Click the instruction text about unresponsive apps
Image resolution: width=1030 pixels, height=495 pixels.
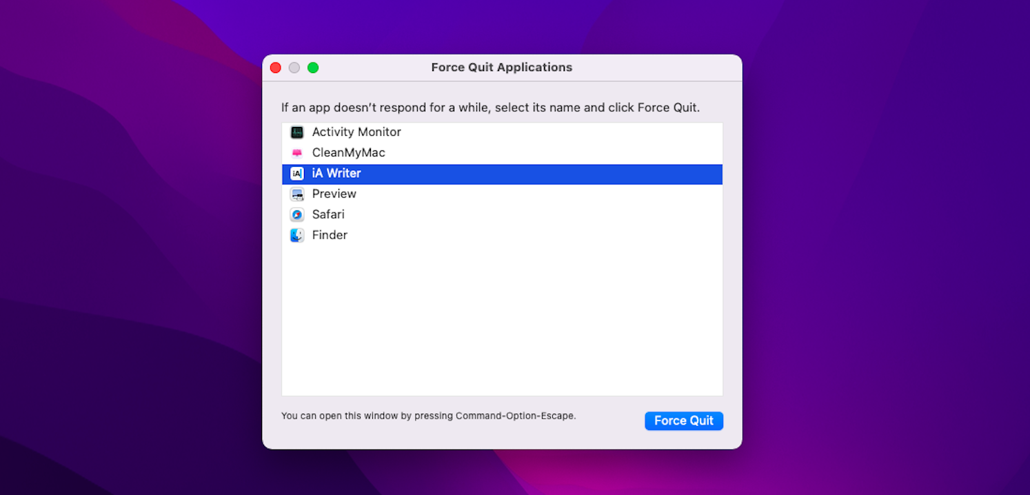489,108
